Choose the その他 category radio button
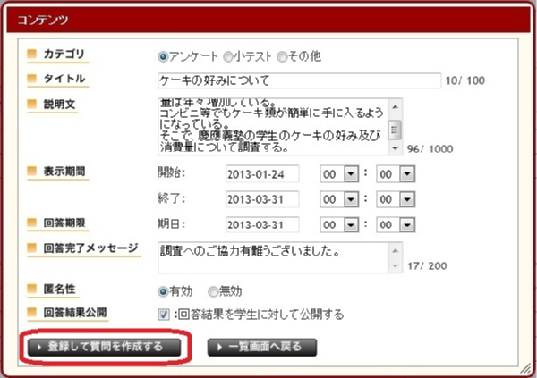This screenshot has height=378, width=537. pyautogui.click(x=282, y=56)
